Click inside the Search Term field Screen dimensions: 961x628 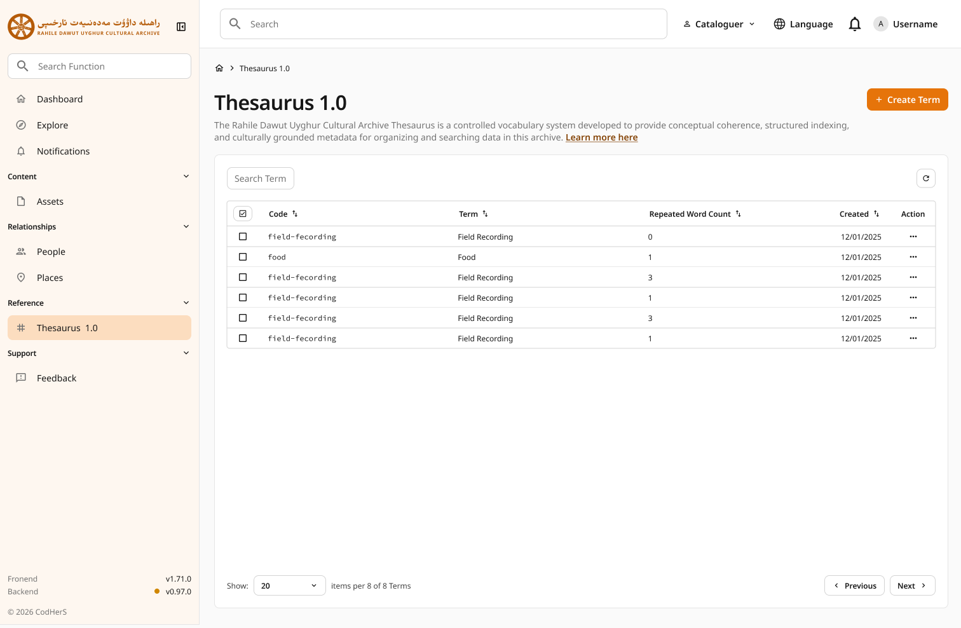click(x=260, y=178)
